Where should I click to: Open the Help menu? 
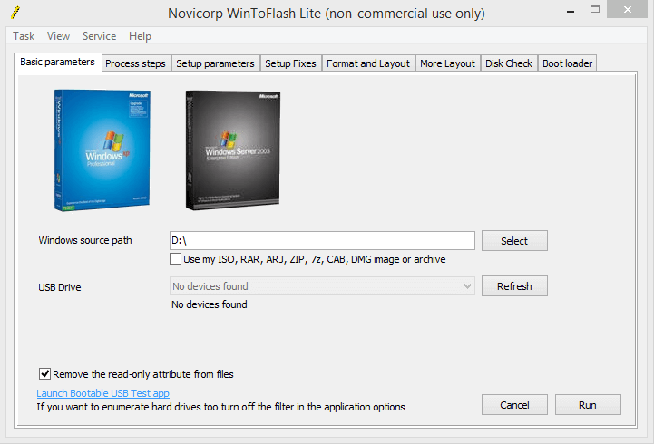(140, 36)
